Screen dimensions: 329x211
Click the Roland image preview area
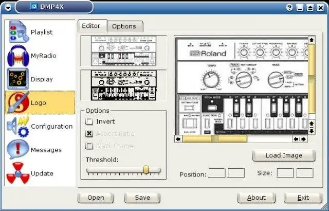[242, 86]
